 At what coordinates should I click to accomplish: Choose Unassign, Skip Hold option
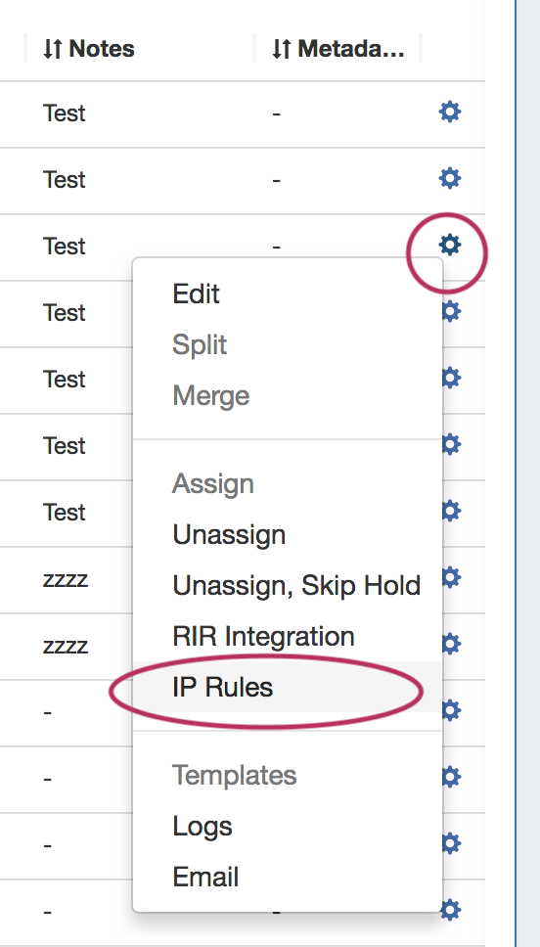coord(296,586)
